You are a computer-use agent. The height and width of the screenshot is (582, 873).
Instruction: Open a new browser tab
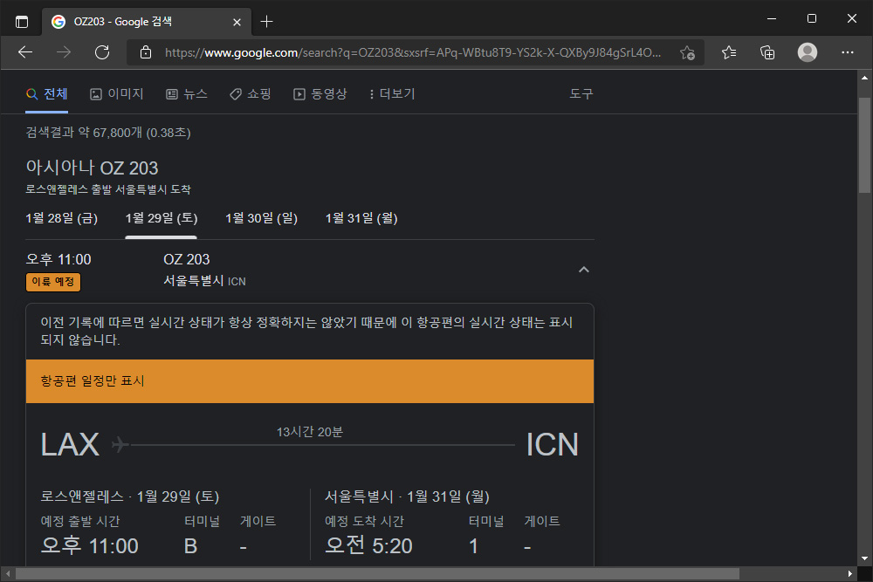(x=266, y=22)
